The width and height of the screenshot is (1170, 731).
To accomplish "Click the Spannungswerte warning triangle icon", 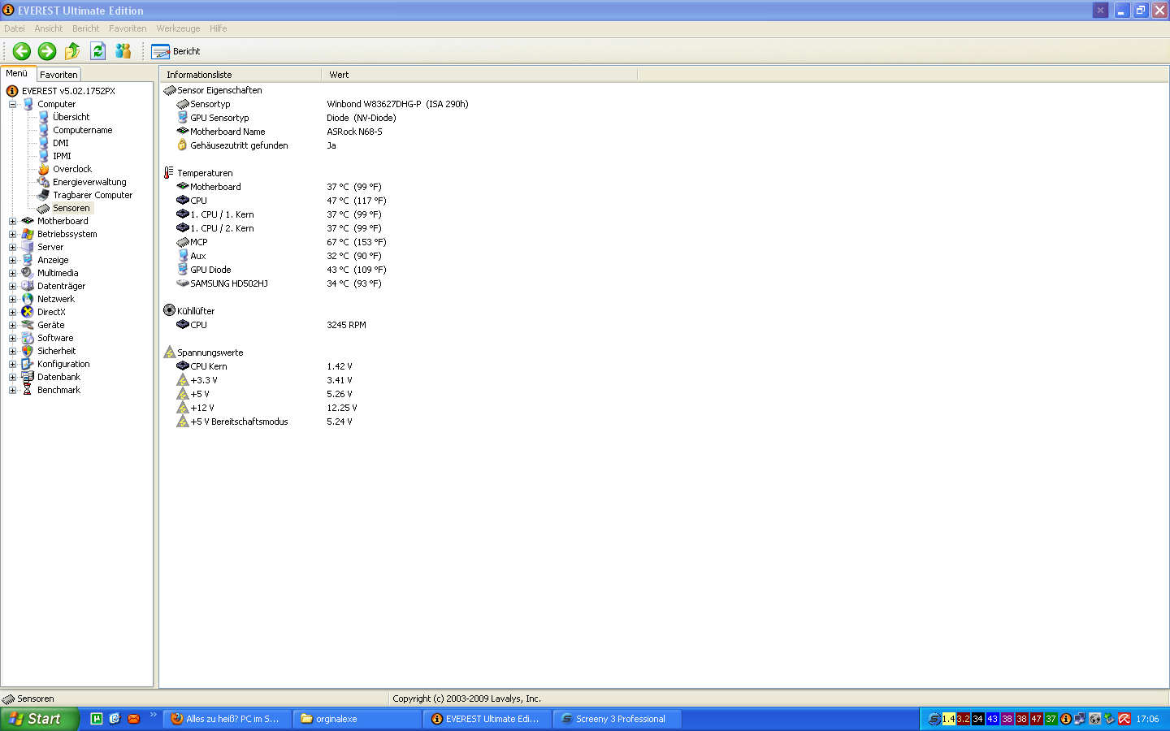I will [169, 352].
